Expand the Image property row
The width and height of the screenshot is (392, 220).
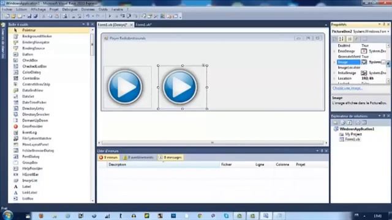coord(334,62)
